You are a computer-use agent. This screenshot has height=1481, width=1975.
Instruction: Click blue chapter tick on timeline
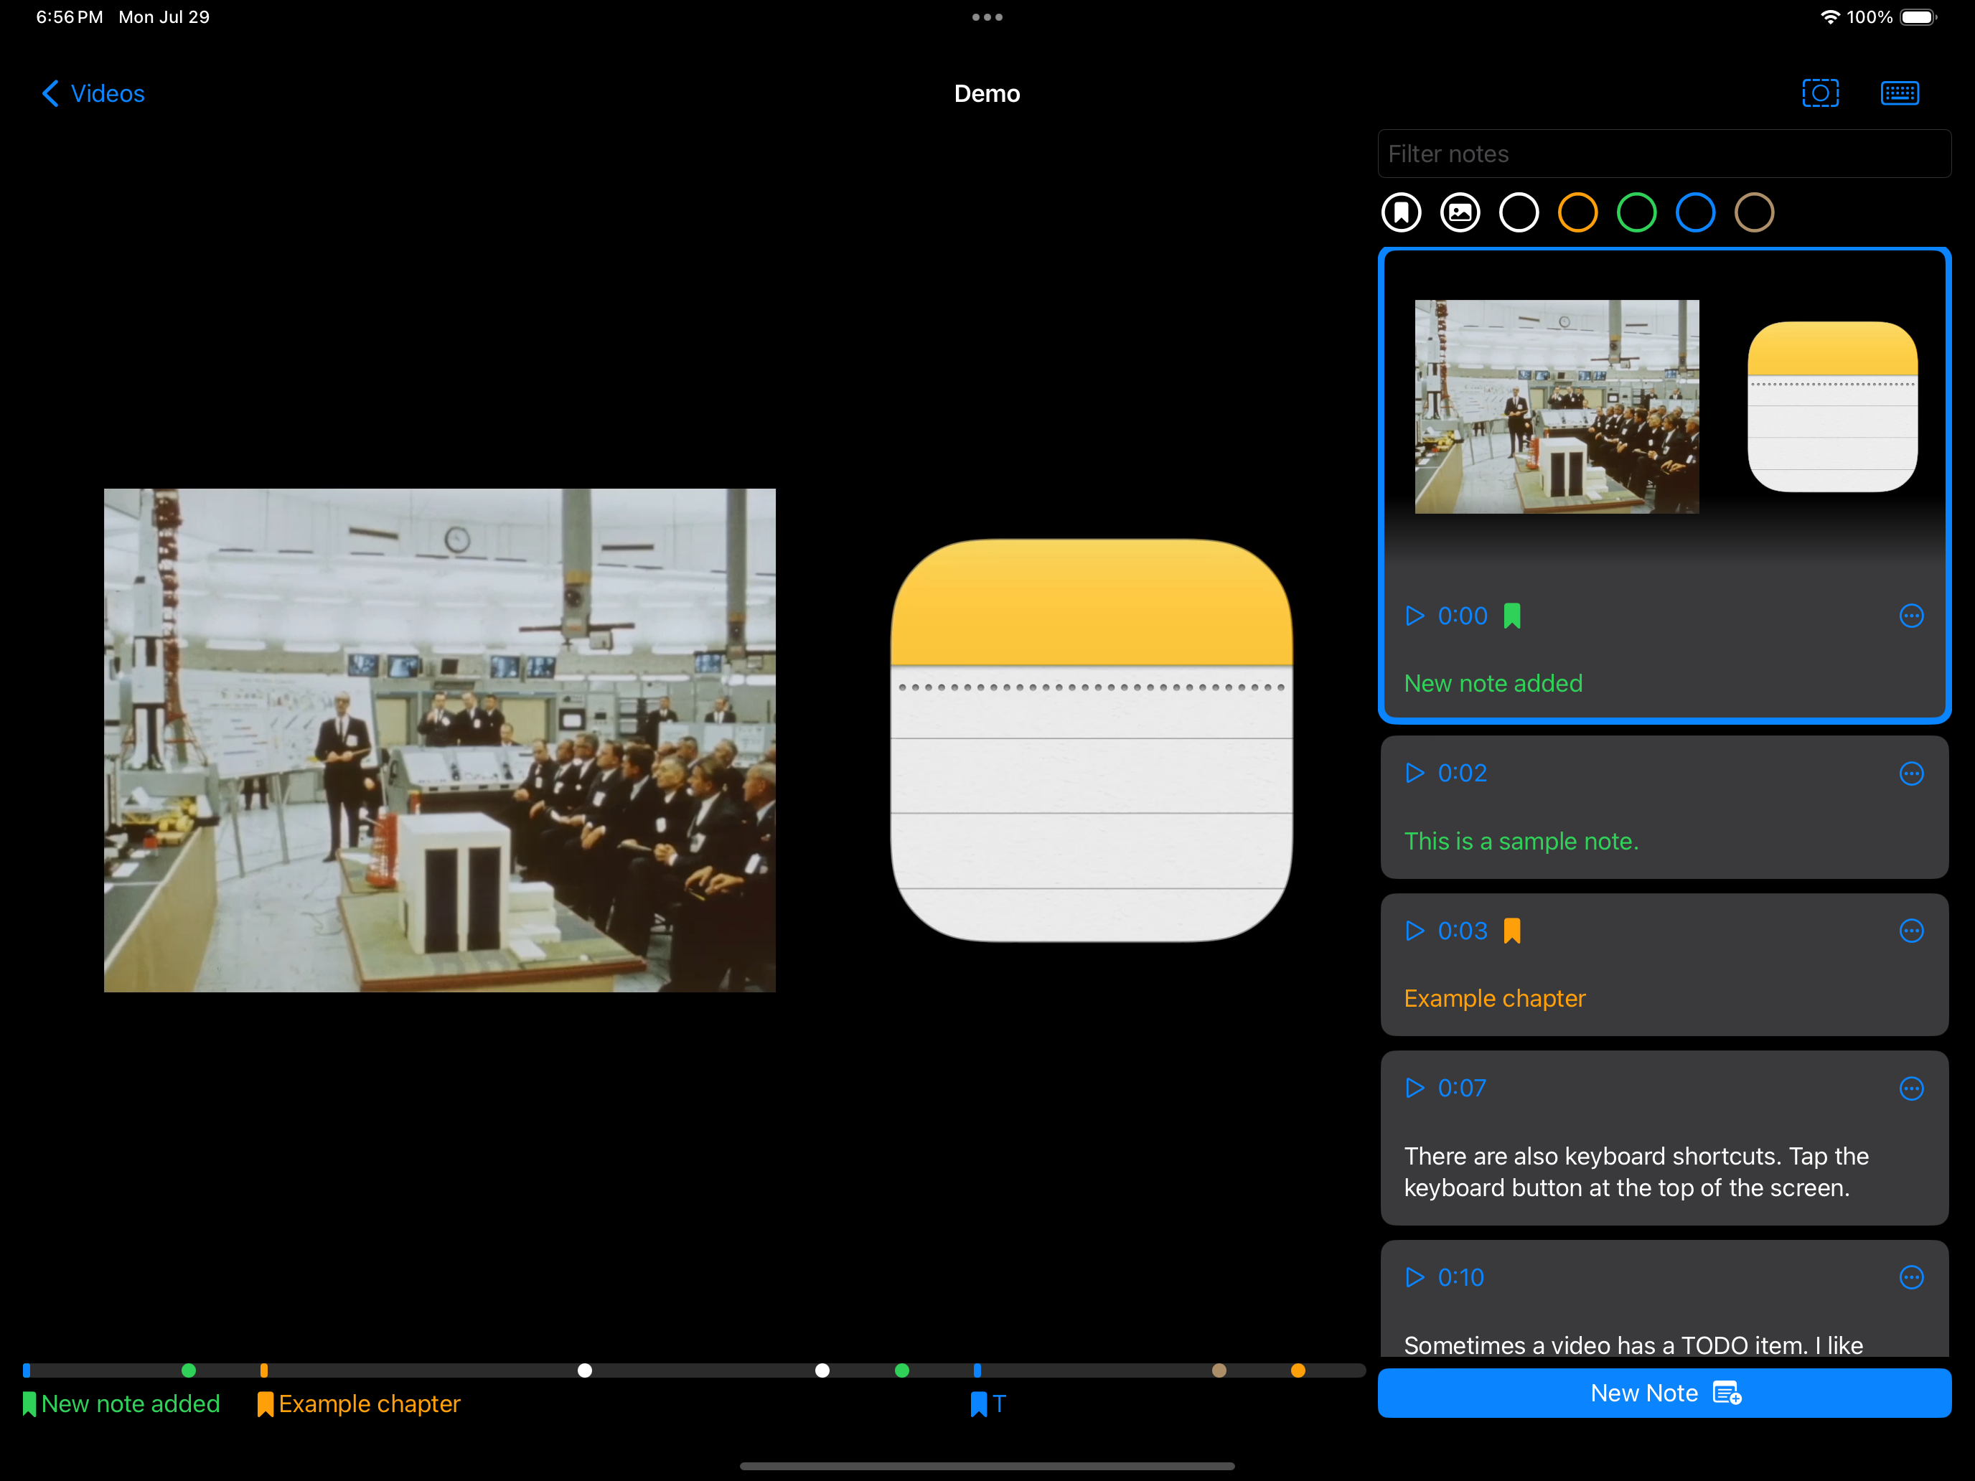977,1370
